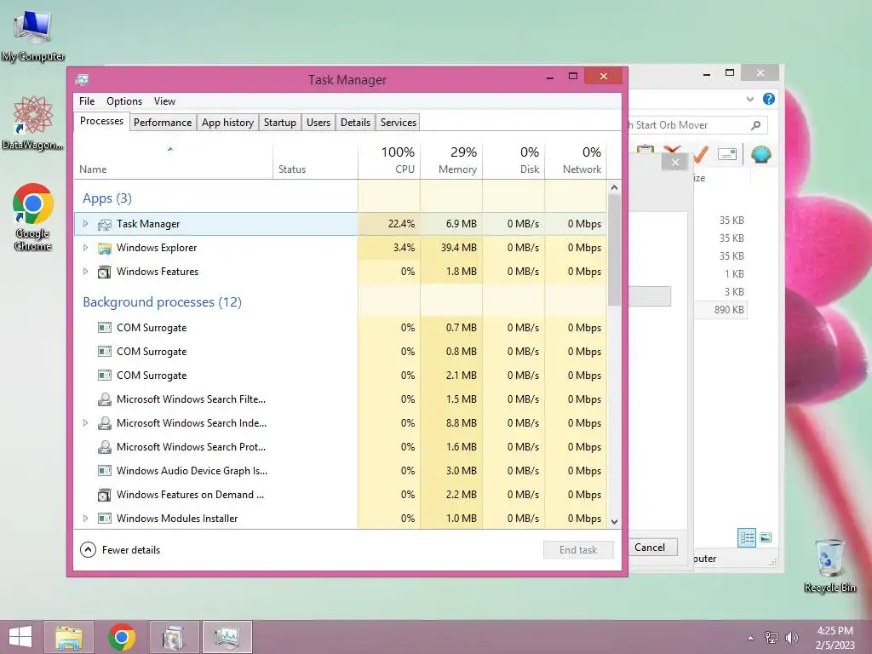Click Cancel in the background dialog

coord(650,548)
